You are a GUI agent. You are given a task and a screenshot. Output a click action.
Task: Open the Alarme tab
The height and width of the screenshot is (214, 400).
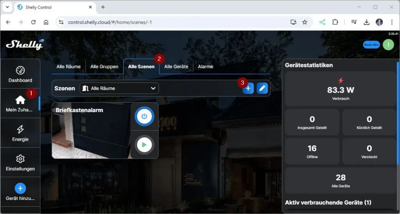(x=205, y=67)
